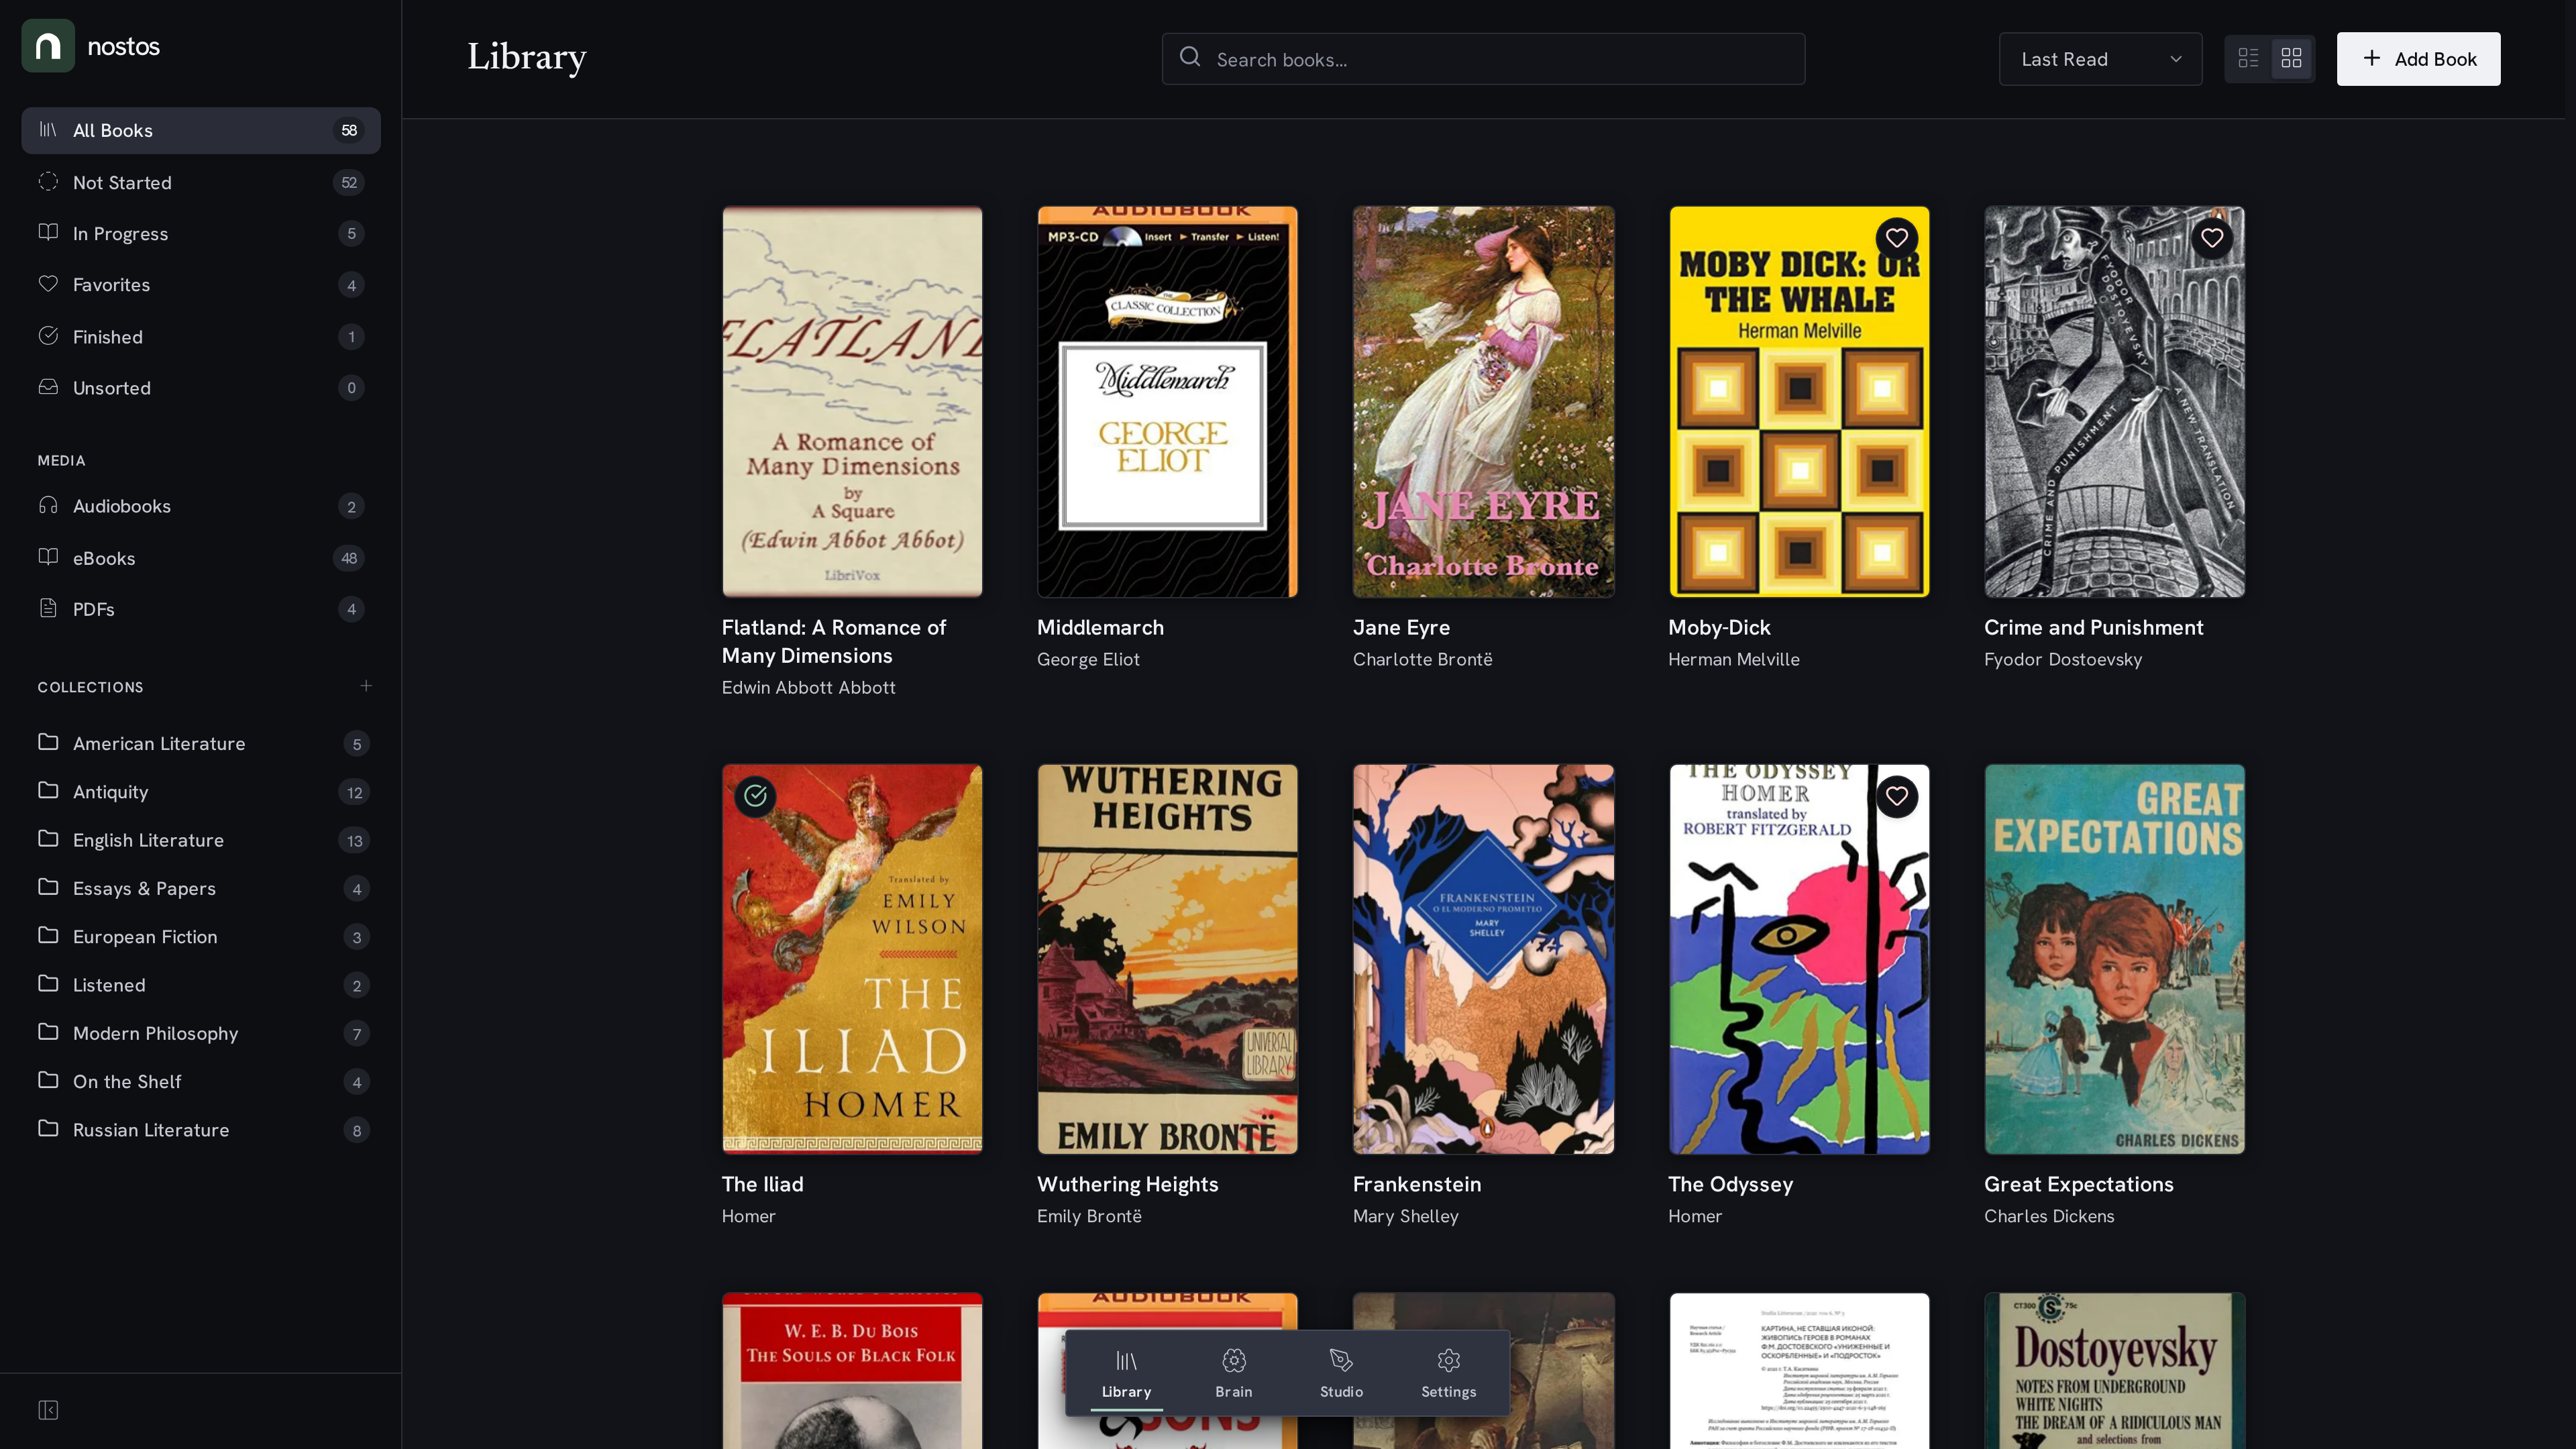The width and height of the screenshot is (2576, 1449).
Task: Show Favorites books
Action: click(x=201, y=285)
